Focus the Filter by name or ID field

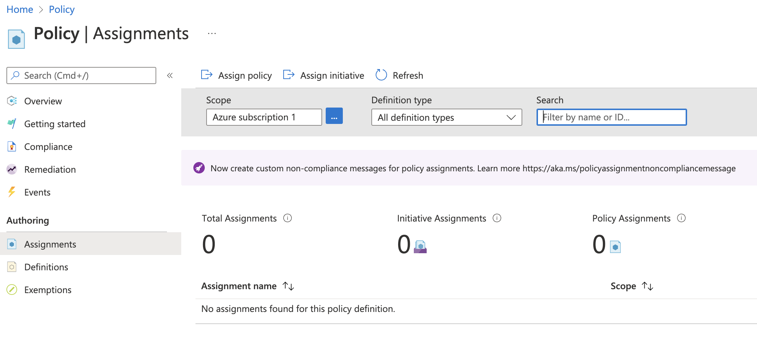pos(611,117)
